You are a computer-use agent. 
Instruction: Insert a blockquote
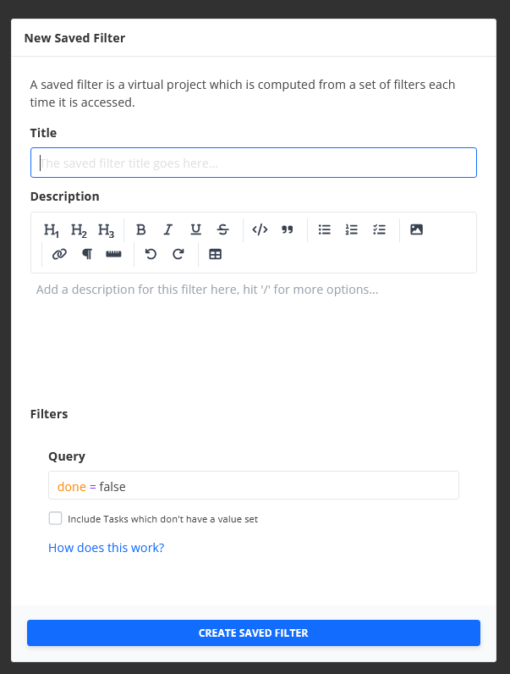[x=288, y=230]
